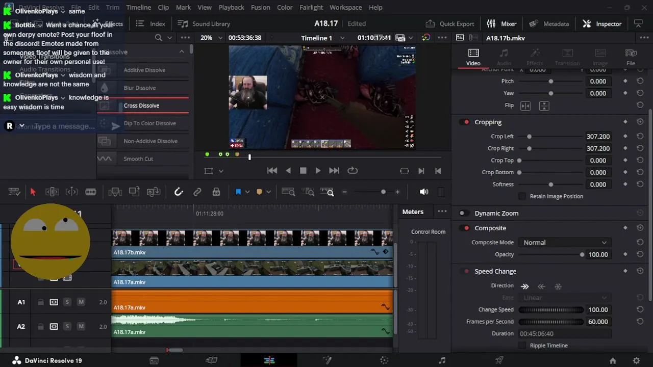Add a marker with the marker icon

coord(259,192)
